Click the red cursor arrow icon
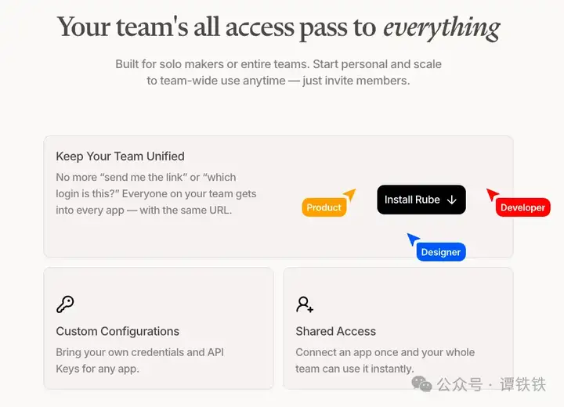The image size is (564, 407). pos(492,195)
